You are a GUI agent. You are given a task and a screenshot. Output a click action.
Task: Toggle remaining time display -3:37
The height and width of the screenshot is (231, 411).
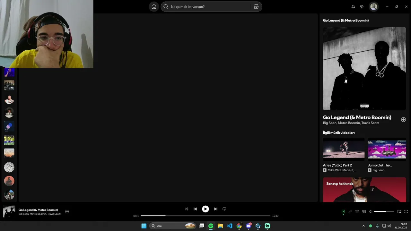click(275, 216)
